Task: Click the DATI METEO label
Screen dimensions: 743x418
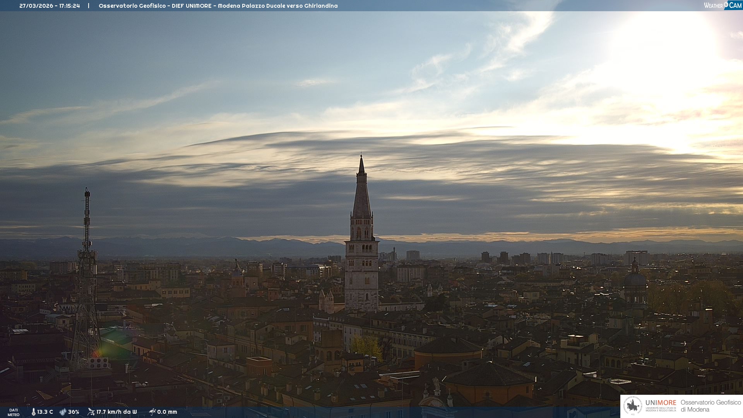Action: click(14, 412)
